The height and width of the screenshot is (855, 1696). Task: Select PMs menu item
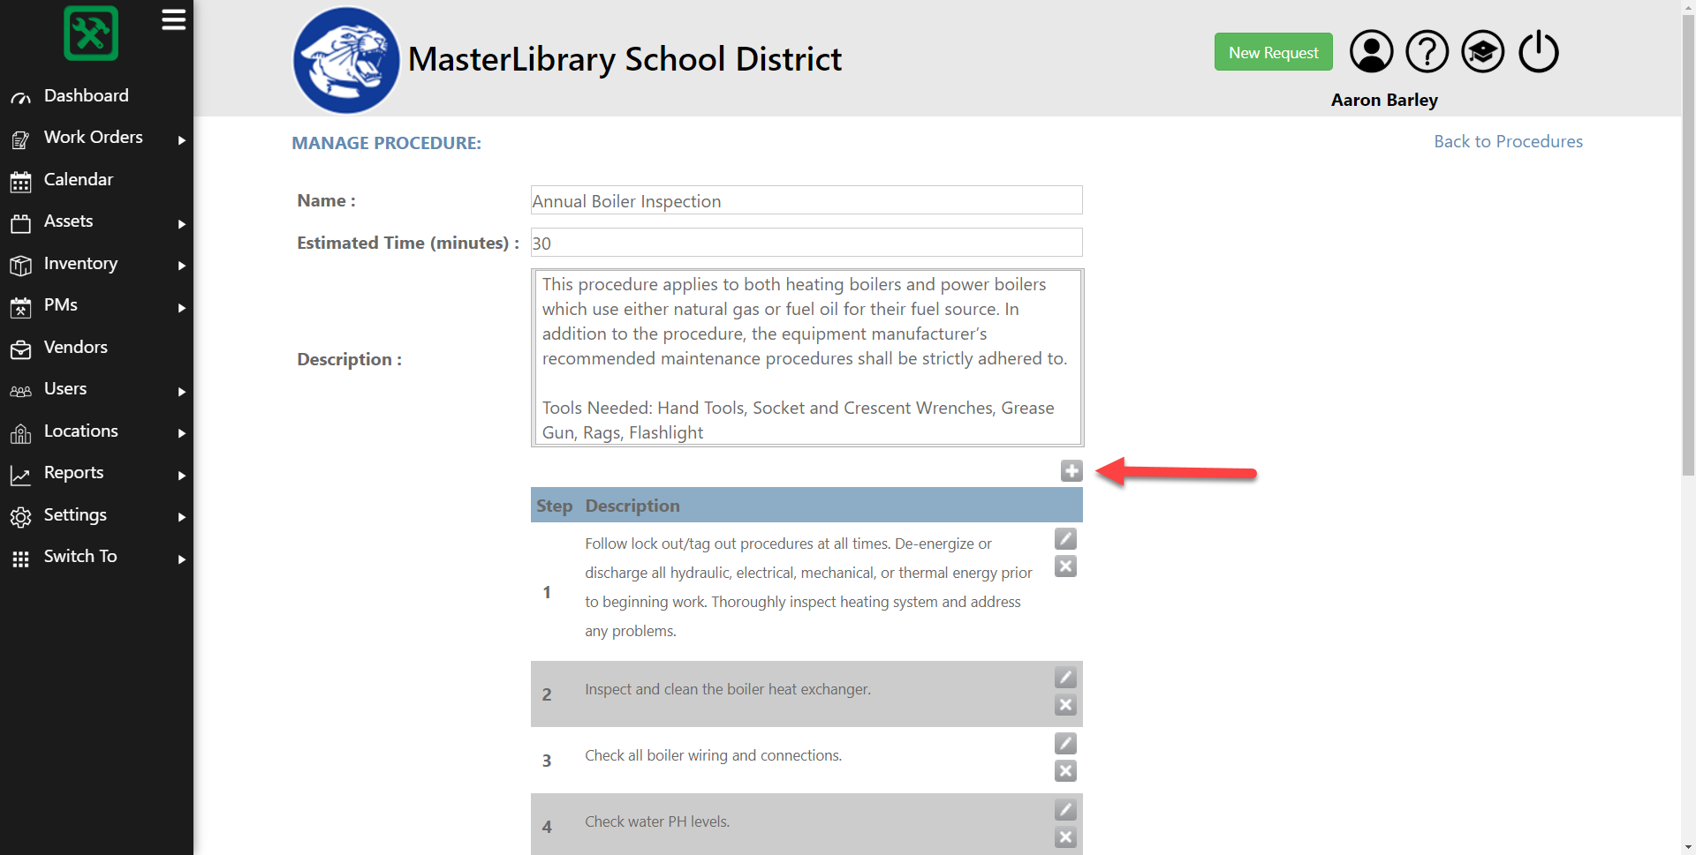pos(61,304)
